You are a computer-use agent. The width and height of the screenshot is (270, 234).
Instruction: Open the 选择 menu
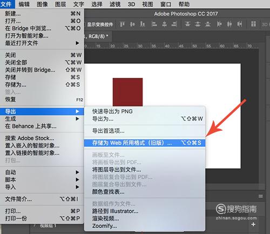(97, 4)
